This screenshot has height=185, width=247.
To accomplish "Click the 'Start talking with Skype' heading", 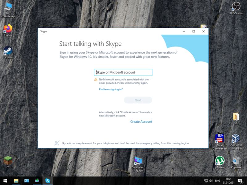I will [x=90, y=44].
